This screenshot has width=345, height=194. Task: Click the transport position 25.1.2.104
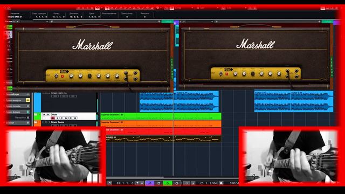click(209, 183)
